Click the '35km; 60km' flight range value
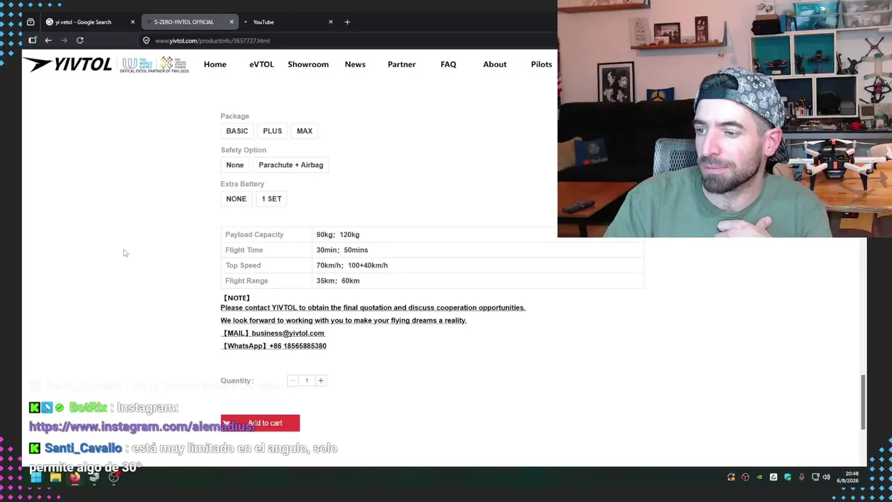This screenshot has width=892, height=502. click(x=338, y=281)
